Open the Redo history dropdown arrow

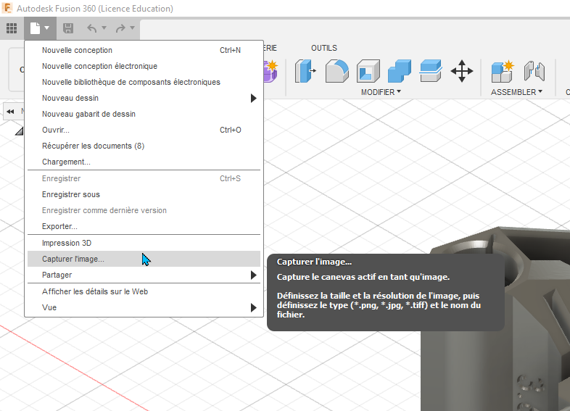click(132, 28)
